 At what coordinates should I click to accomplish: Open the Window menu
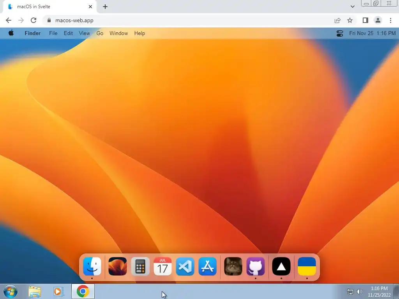pos(118,33)
